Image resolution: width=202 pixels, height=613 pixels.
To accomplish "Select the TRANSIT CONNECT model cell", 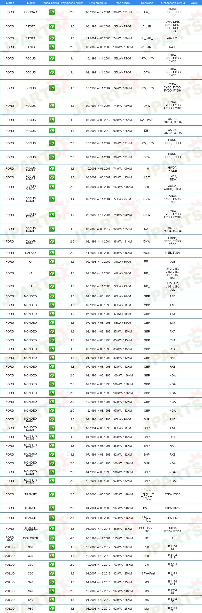I will tap(30, 529).
